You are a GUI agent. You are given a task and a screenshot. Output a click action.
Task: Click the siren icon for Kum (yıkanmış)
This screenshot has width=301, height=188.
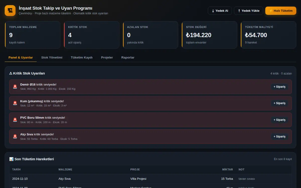[x=15, y=103]
